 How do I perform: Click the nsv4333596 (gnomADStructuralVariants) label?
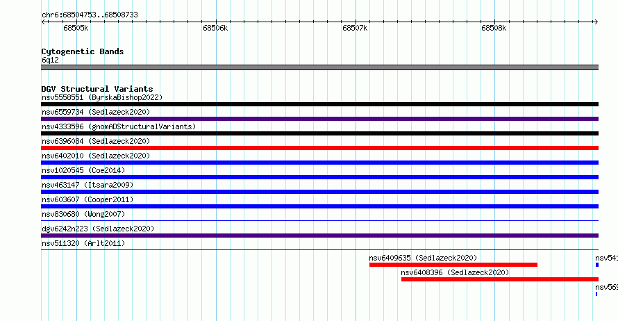pos(119,126)
